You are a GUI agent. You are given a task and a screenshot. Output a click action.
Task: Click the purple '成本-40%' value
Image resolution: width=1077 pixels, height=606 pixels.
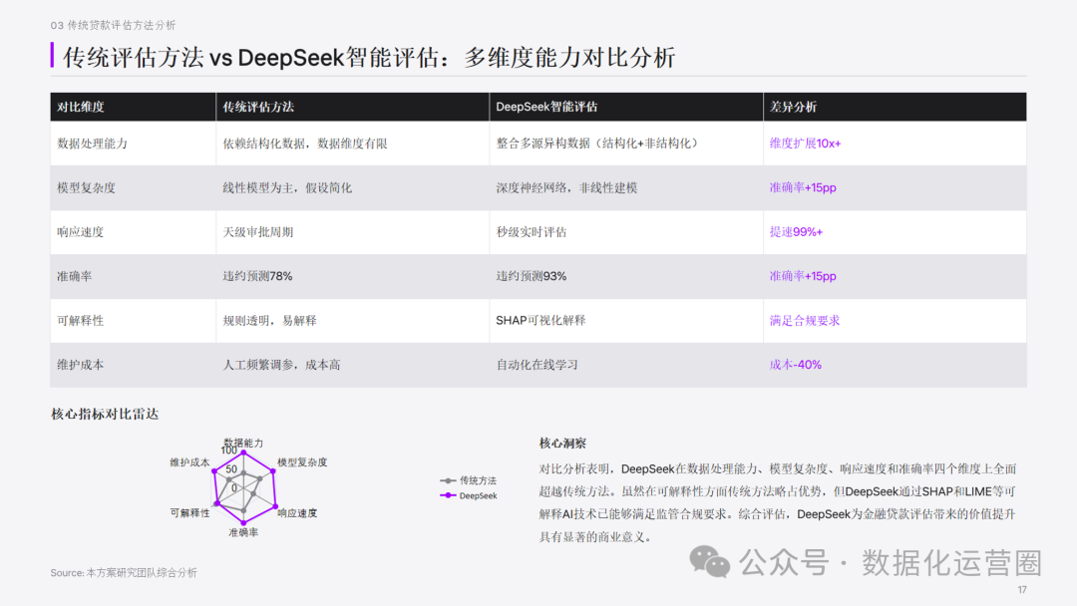pos(795,365)
